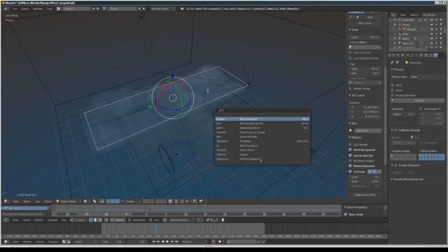This screenshot has width=448, height=252.
Task: Pick Refresh Sequencer from search list
Action: click(x=262, y=159)
